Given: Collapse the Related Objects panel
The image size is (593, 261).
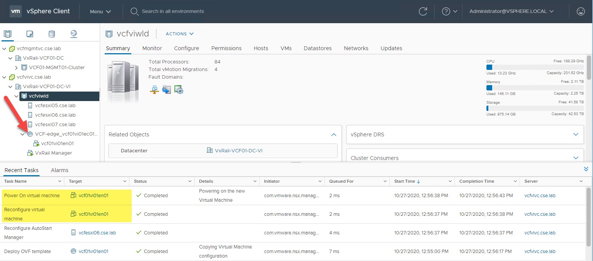Looking at the screenshot, I should [333, 134].
